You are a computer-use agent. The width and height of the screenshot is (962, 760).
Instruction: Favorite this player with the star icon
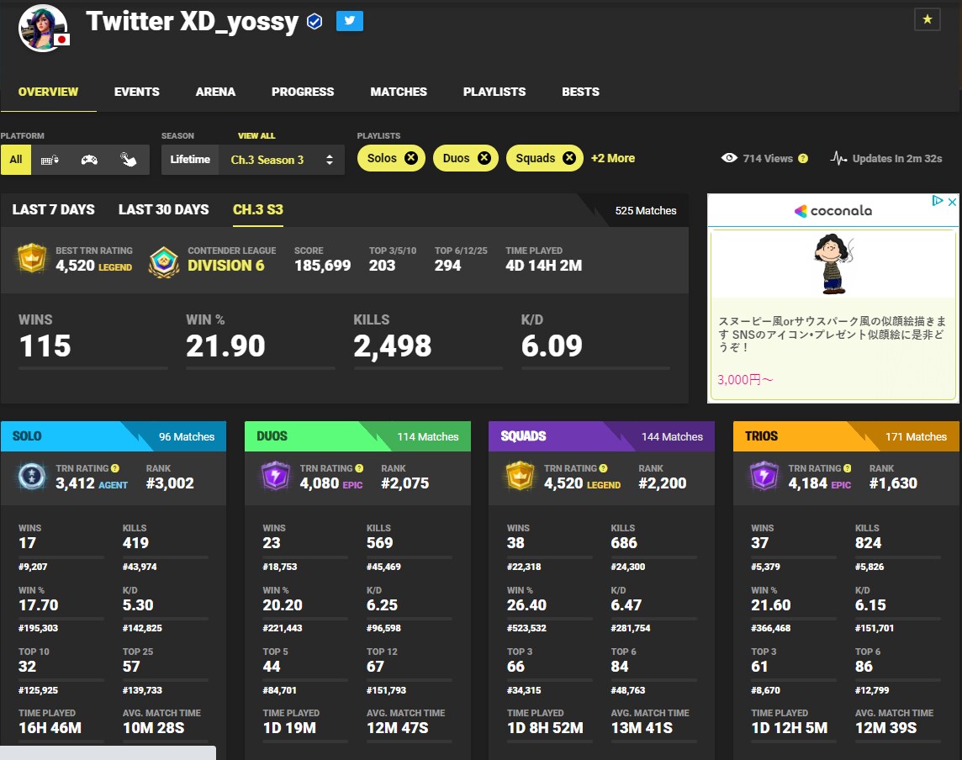point(927,19)
